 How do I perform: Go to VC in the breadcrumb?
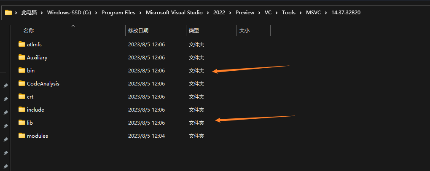268,13
